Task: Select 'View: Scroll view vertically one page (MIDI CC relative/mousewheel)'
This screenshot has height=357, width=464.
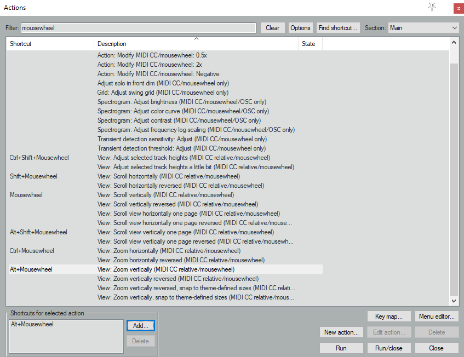Action: coord(186,232)
